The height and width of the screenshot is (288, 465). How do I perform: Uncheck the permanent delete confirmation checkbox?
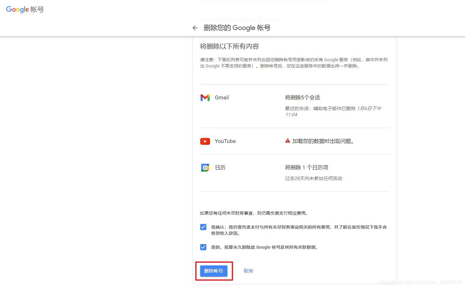point(203,247)
